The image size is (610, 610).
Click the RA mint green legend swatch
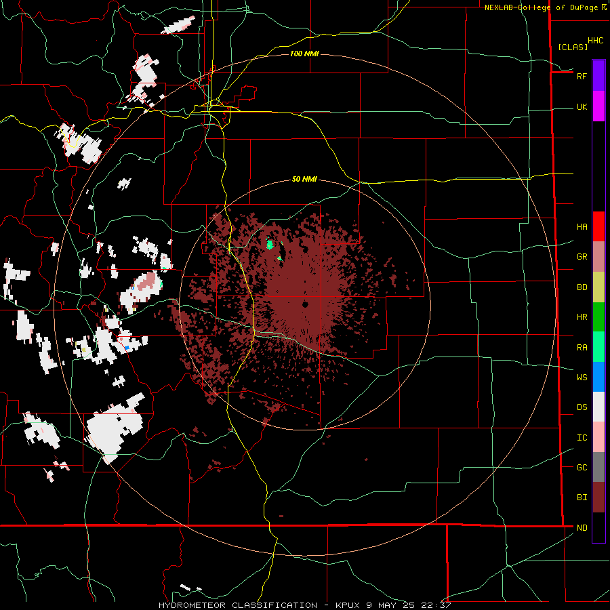[598, 347]
